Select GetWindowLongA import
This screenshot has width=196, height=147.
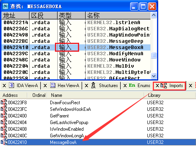click(98, 136)
